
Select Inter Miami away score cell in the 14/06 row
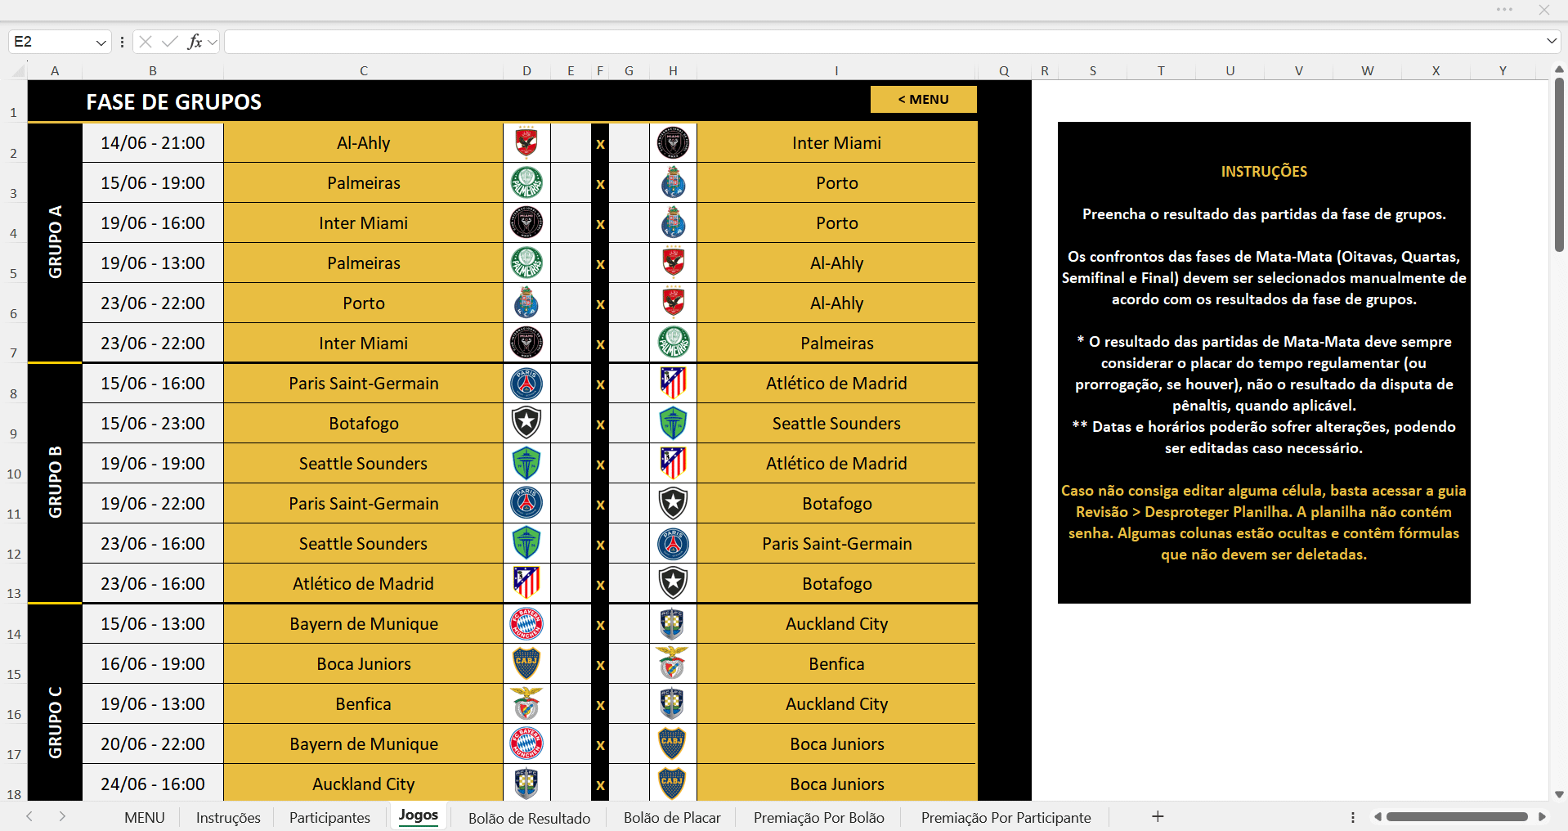pyautogui.click(x=629, y=142)
